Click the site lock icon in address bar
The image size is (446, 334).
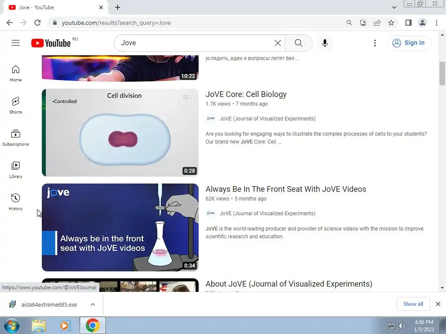click(x=55, y=23)
